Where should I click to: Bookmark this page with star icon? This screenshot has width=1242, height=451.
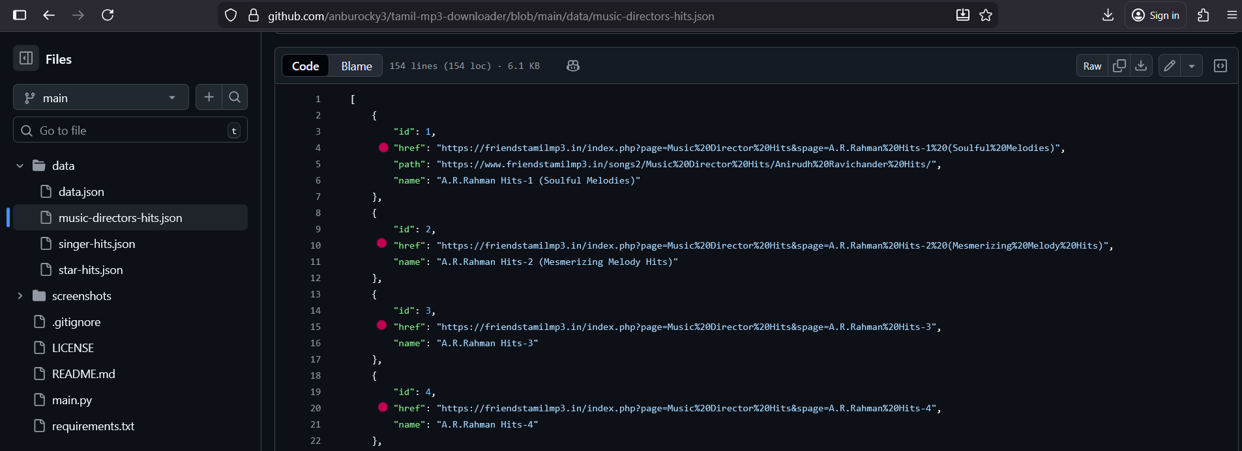tap(986, 16)
